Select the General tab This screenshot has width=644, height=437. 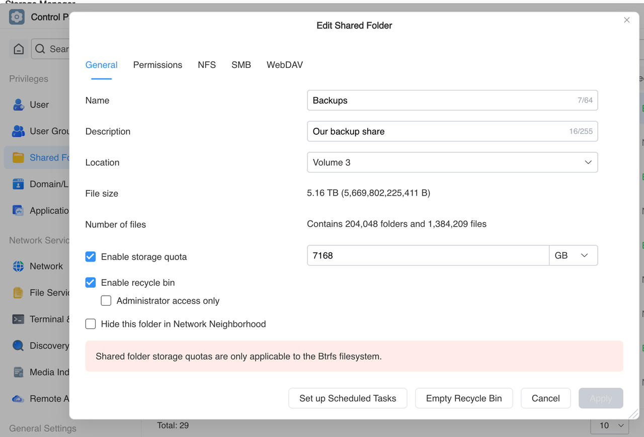(x=102, y=65)
